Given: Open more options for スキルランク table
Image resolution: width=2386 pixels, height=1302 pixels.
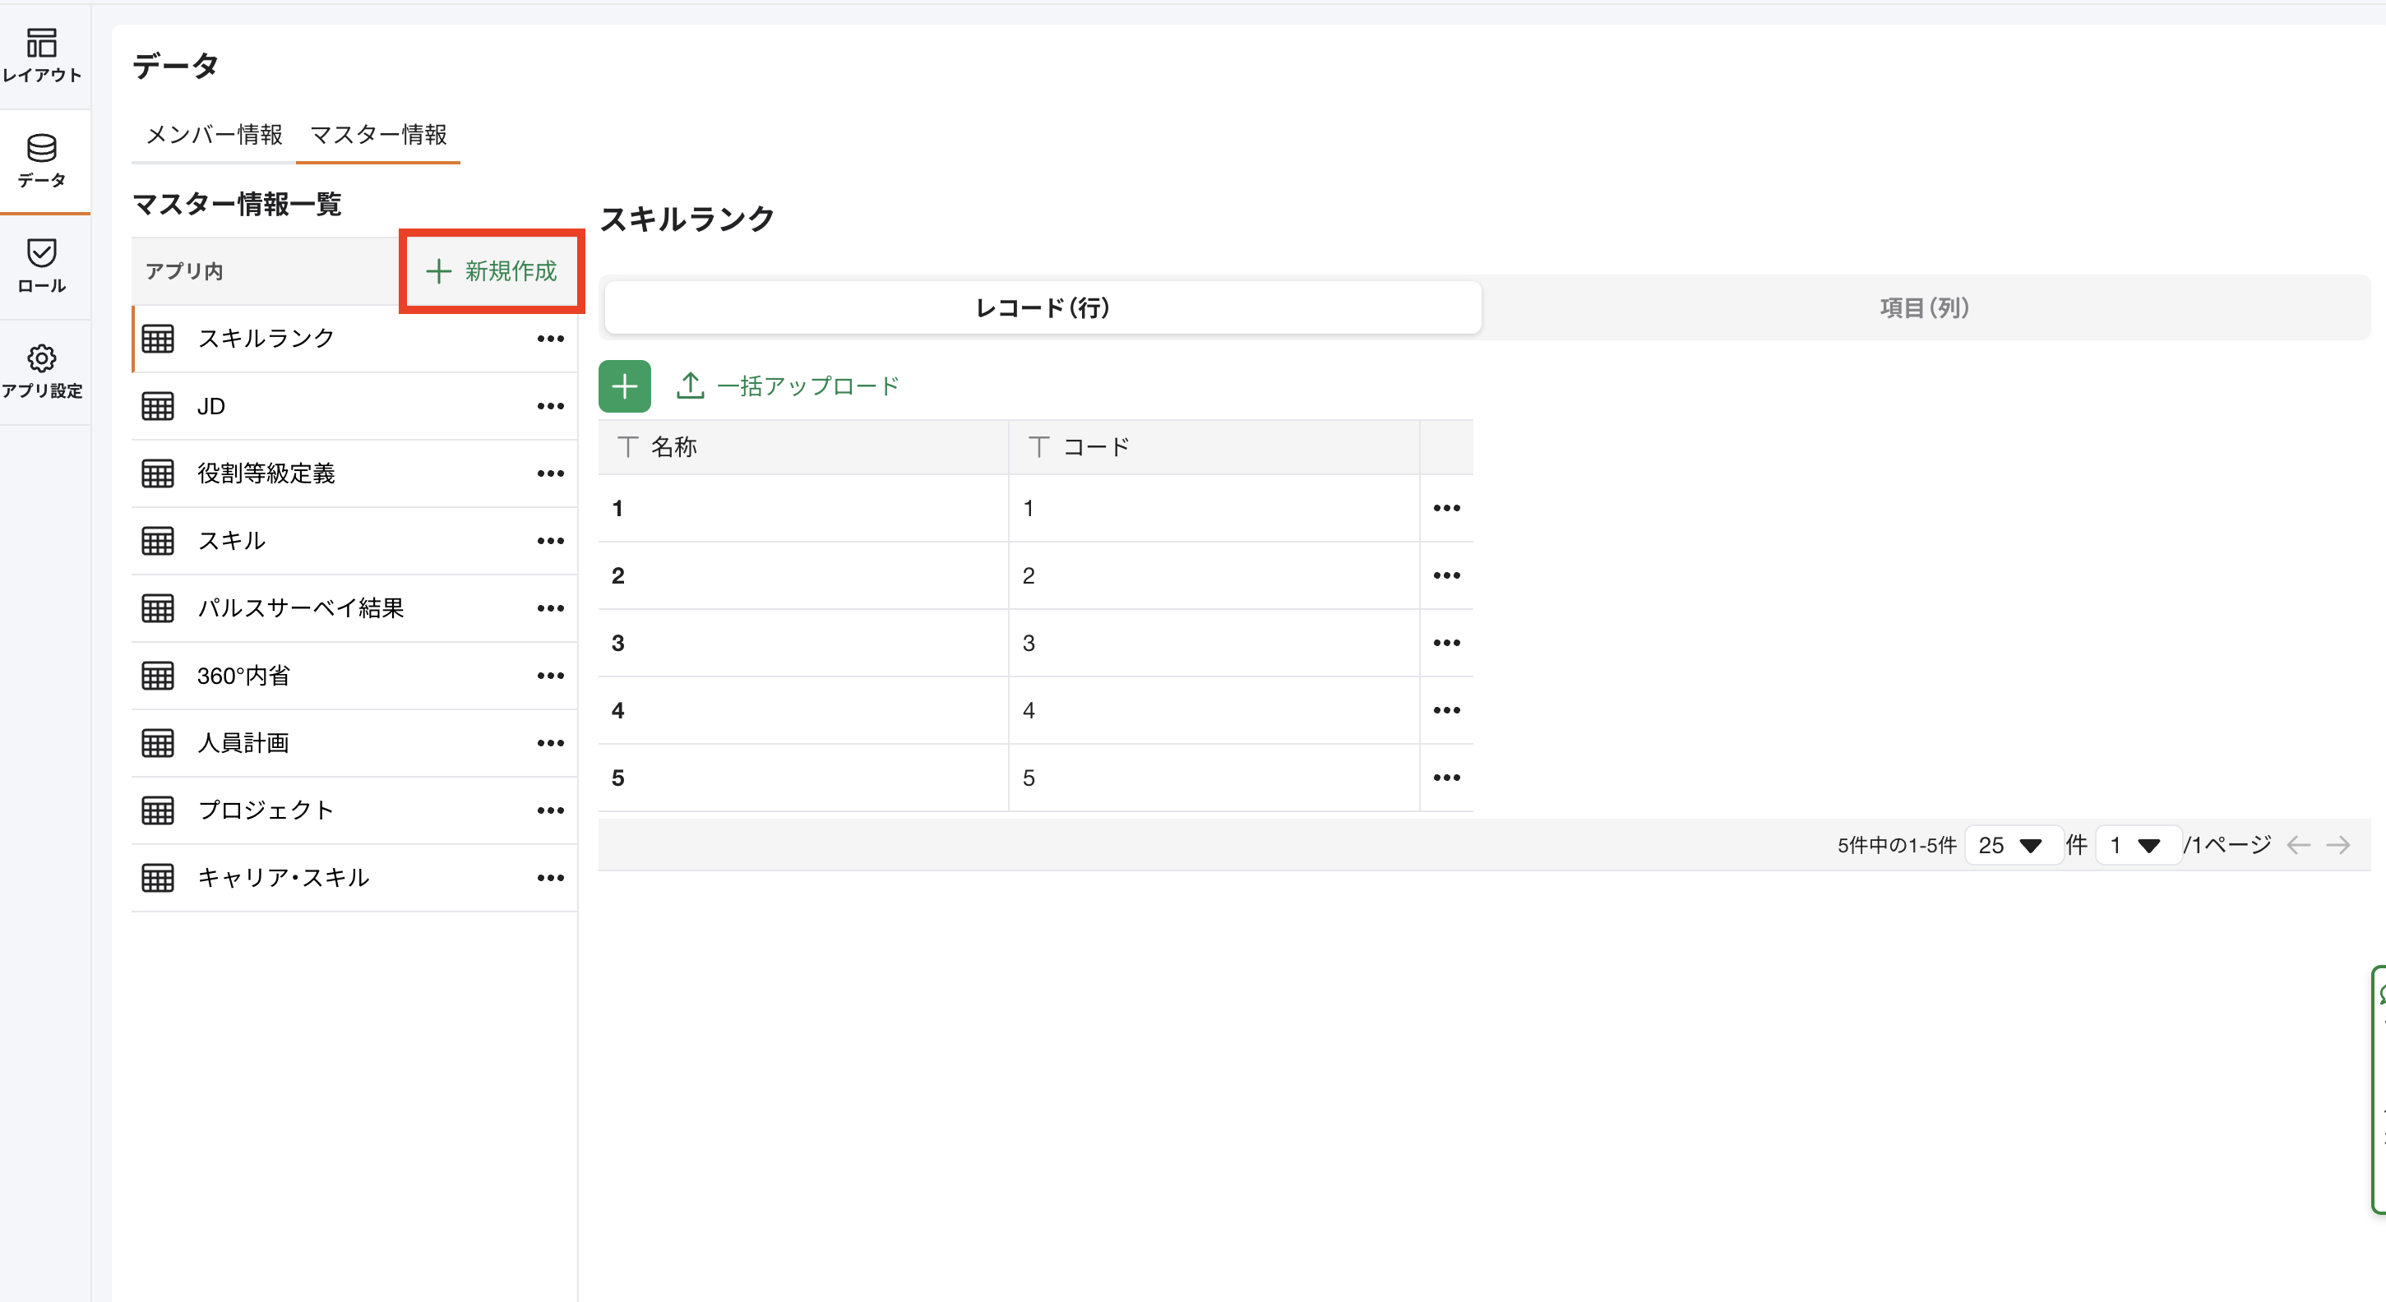Looking at the screenshot, I should coord(550,339).
